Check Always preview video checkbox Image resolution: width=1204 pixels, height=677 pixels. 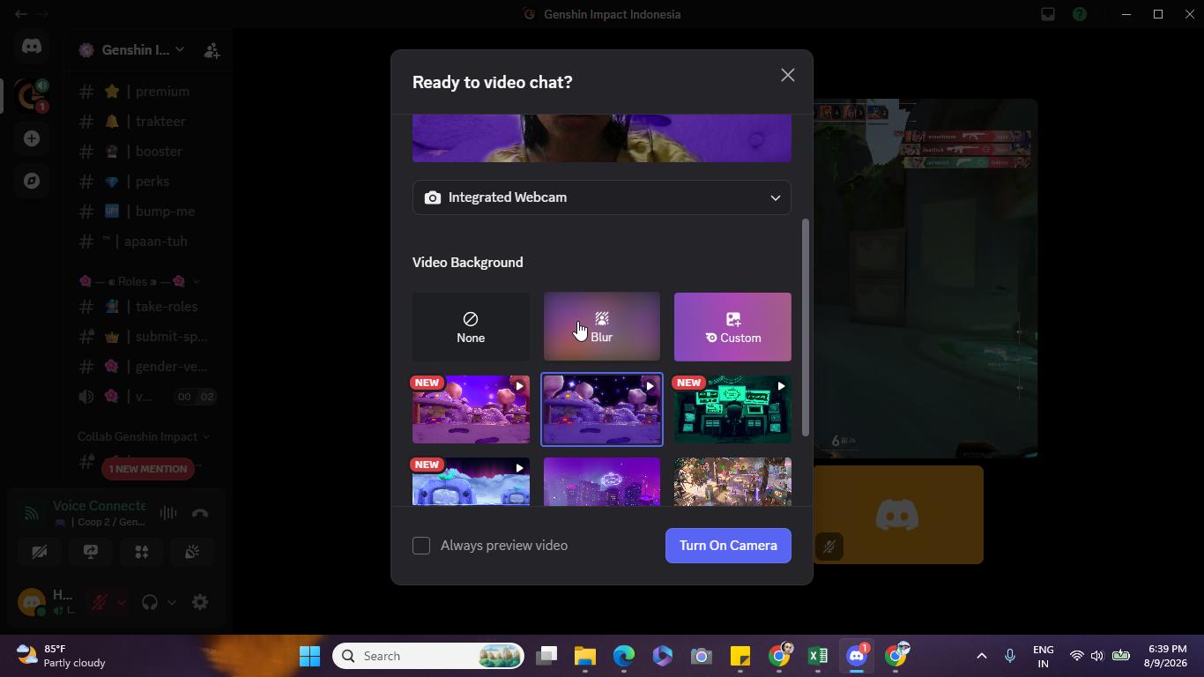[421, 546]
